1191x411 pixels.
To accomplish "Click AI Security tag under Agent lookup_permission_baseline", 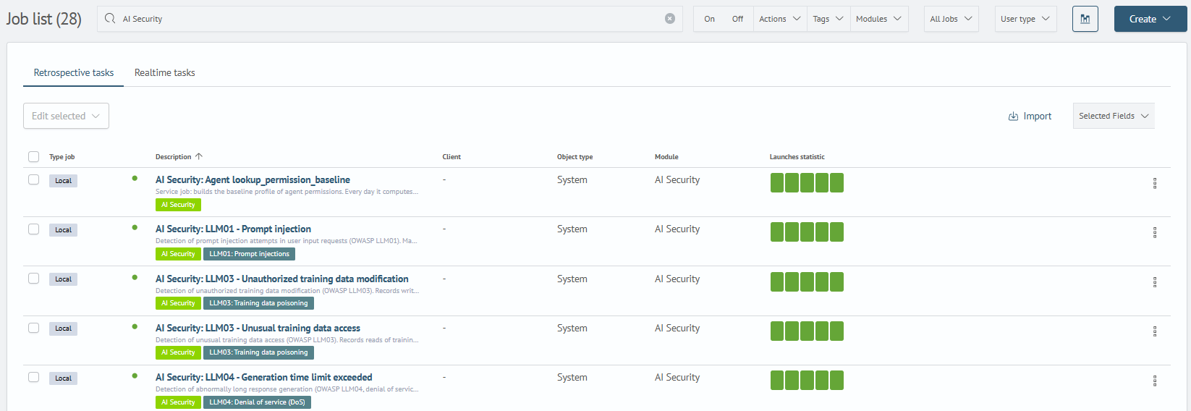I will (178, 205).
